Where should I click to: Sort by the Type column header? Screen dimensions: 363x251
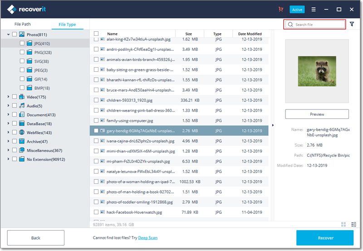217,34
